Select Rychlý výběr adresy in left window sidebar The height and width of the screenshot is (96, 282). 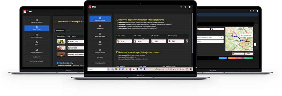point(36,36)
